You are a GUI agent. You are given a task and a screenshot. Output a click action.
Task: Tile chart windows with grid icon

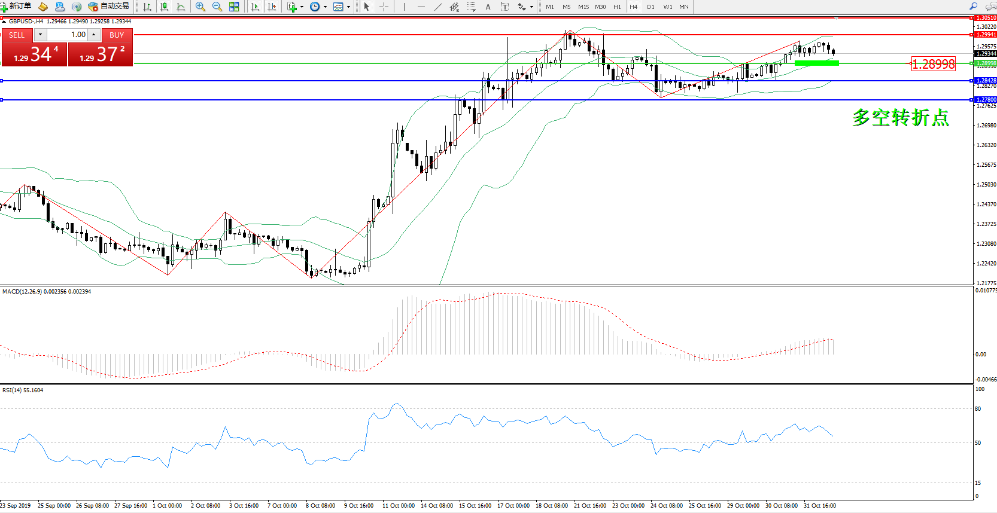click(234, 7)
